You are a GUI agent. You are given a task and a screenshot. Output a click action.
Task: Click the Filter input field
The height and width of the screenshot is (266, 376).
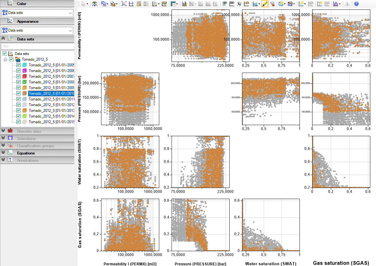(x=37, y=46)
